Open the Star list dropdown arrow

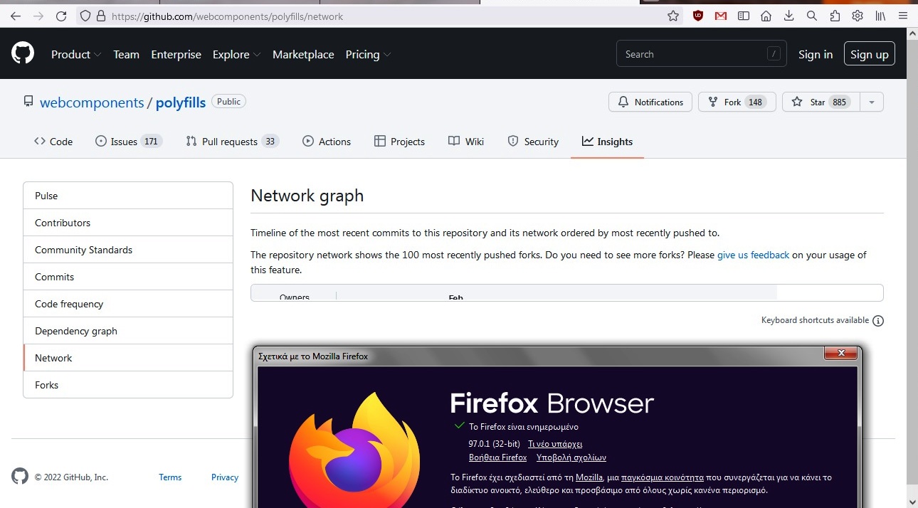click(x=872, y=102)
